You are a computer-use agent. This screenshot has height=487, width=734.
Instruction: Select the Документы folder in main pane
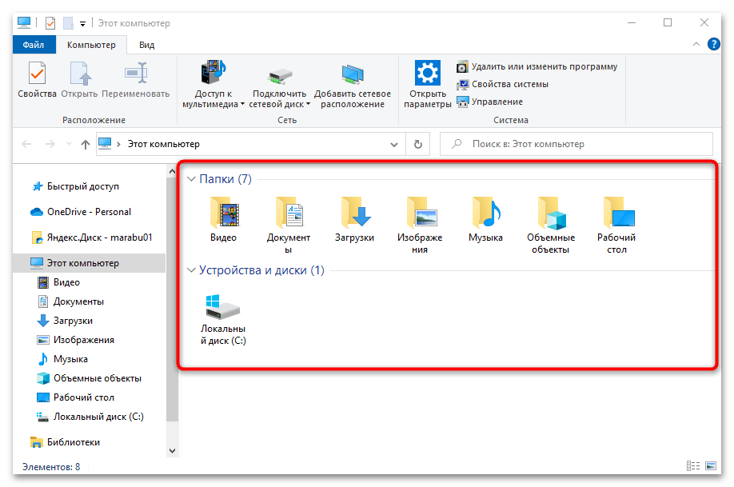click(289, 226)
